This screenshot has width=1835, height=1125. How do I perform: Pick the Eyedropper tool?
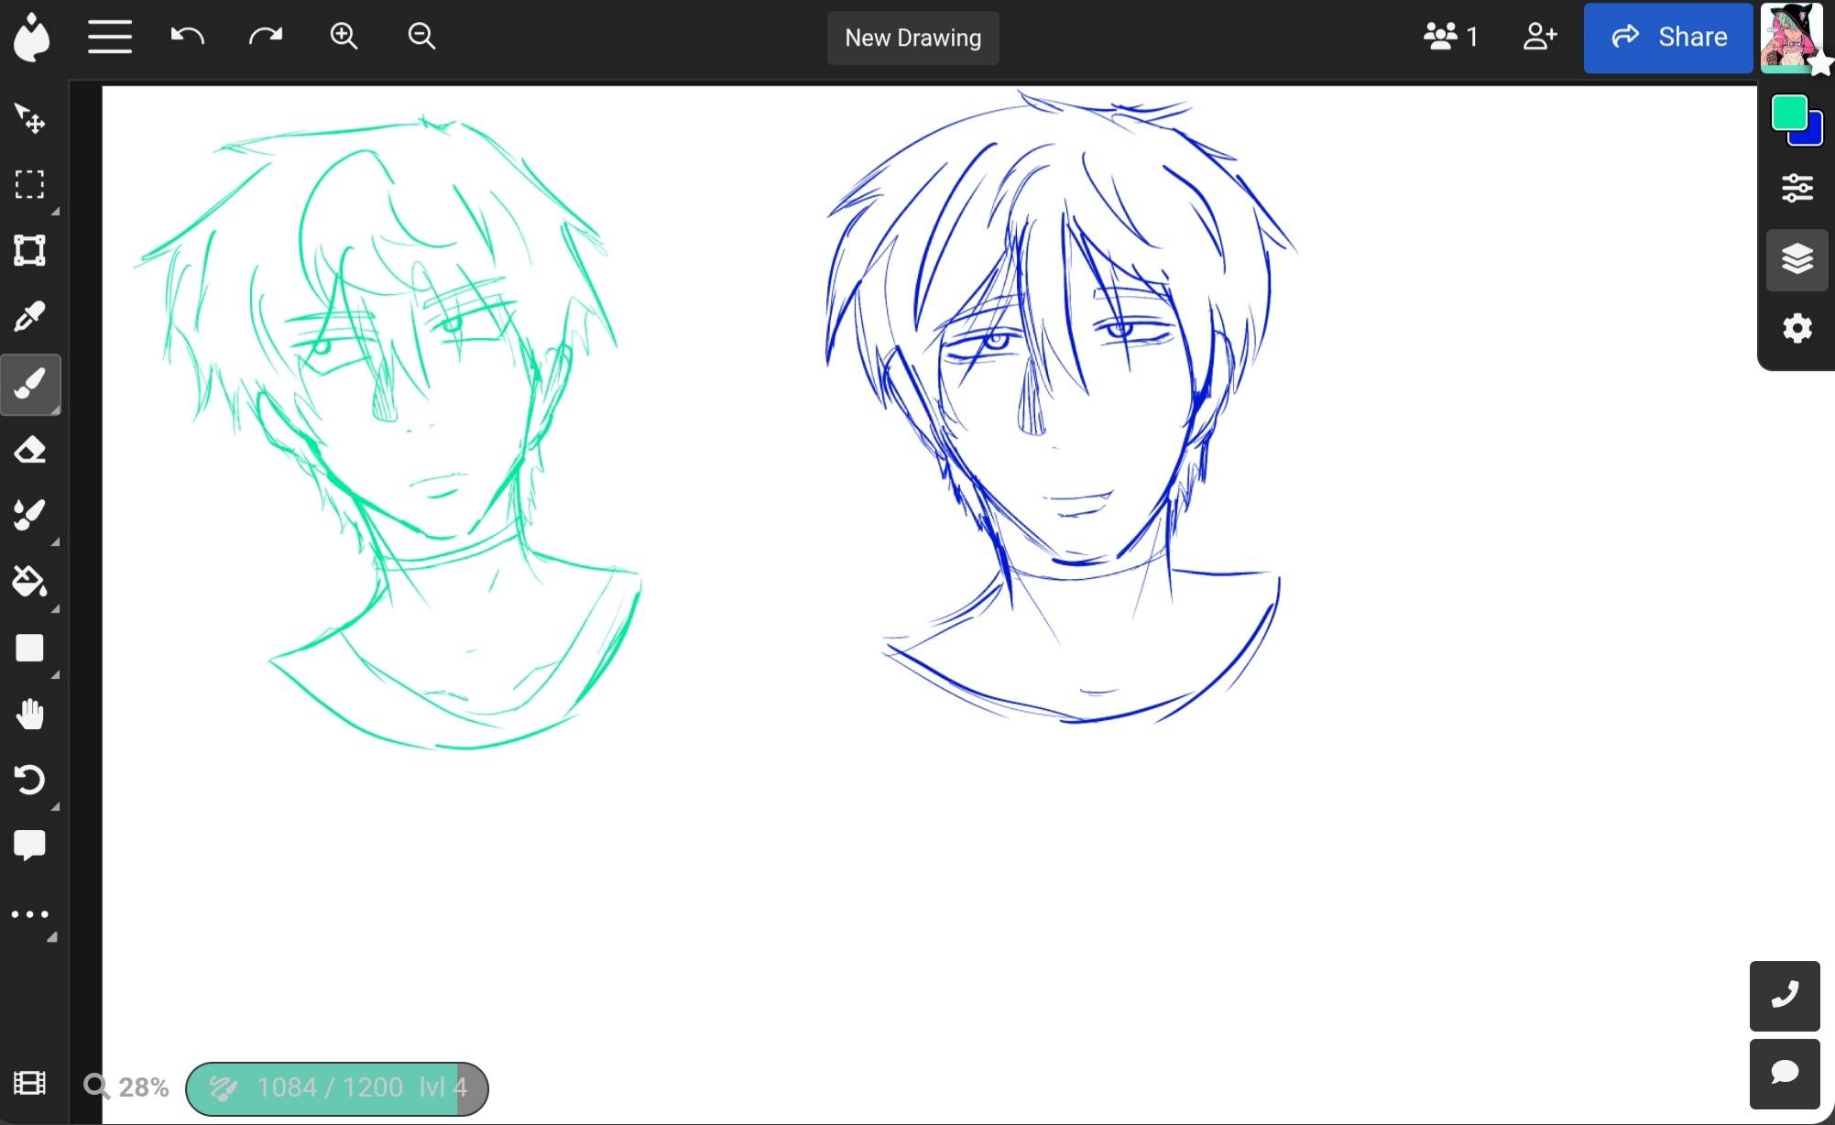tap(30, 317)
